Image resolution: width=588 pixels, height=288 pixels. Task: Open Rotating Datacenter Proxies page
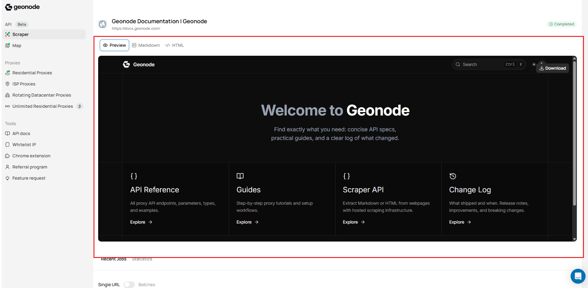coord(42,95)
